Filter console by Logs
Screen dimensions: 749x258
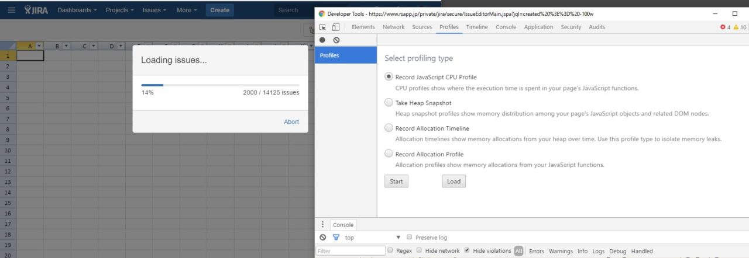[x=599, y=251]
